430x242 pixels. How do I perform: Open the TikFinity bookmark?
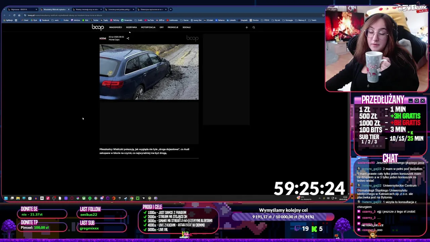click(x=115, y=20)
